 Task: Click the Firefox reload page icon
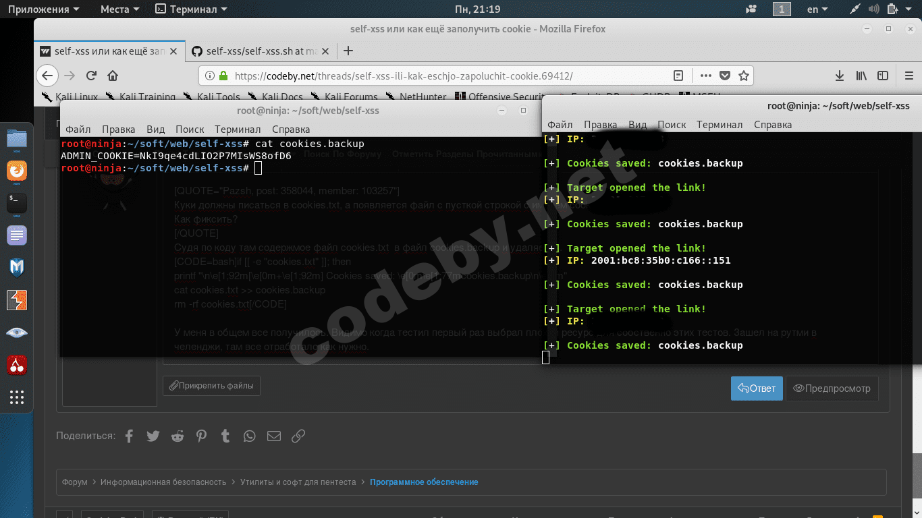tap(91, 76)
